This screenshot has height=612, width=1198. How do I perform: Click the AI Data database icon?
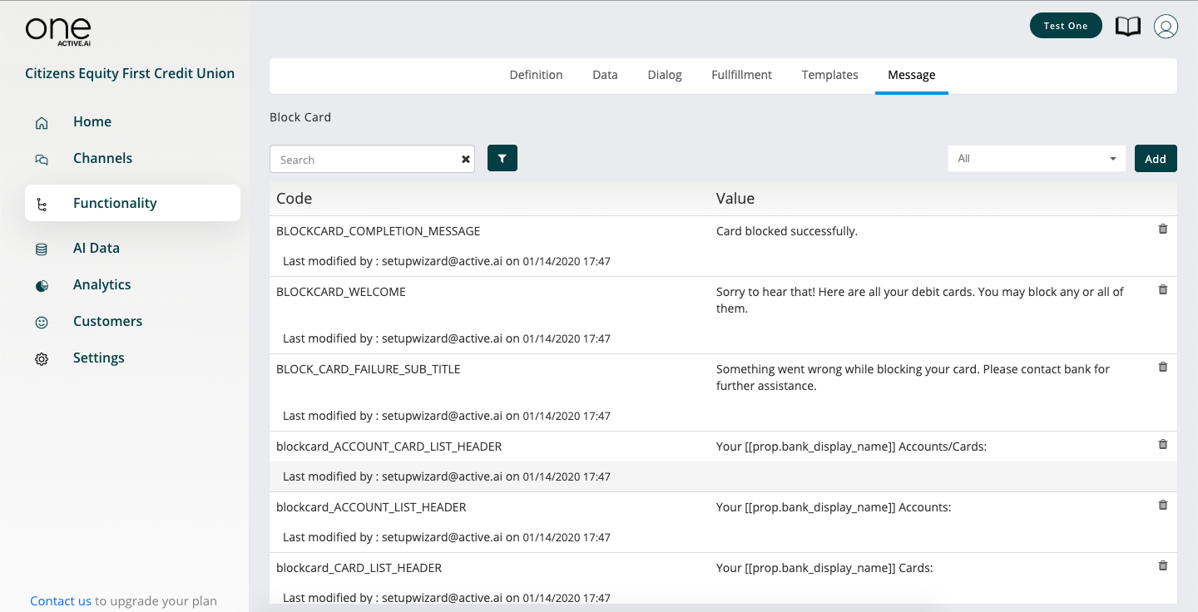coord(42,249)
